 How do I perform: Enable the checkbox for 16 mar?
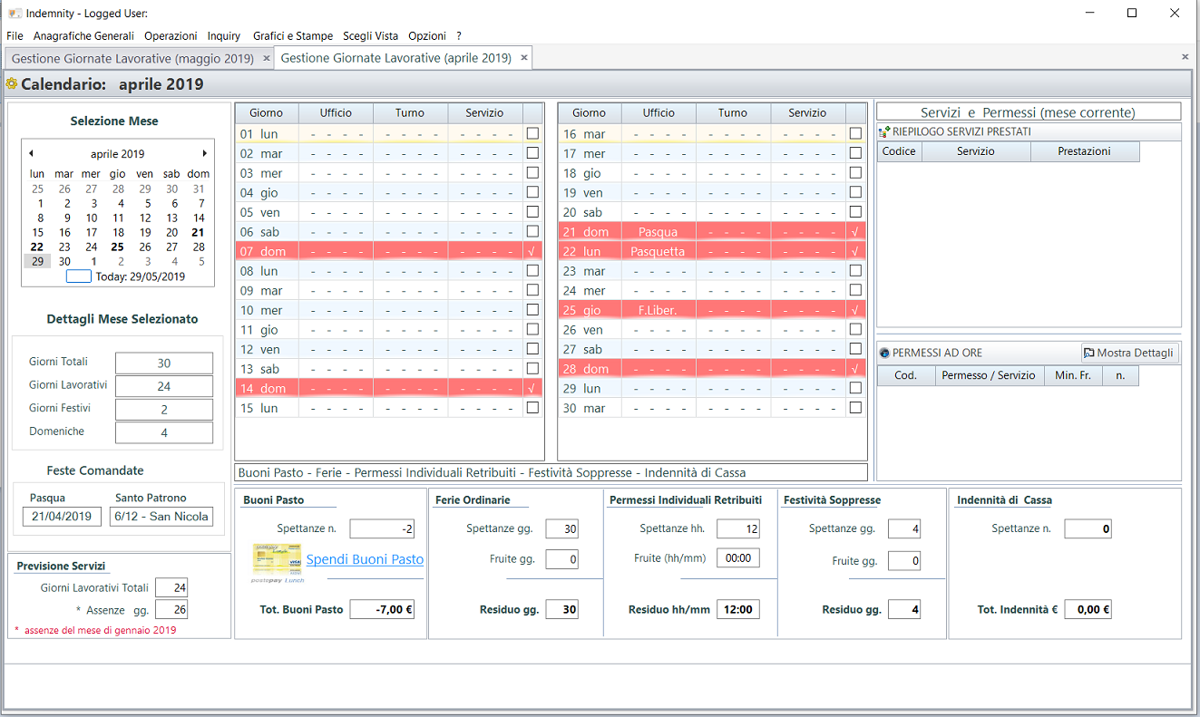(855, 133)
